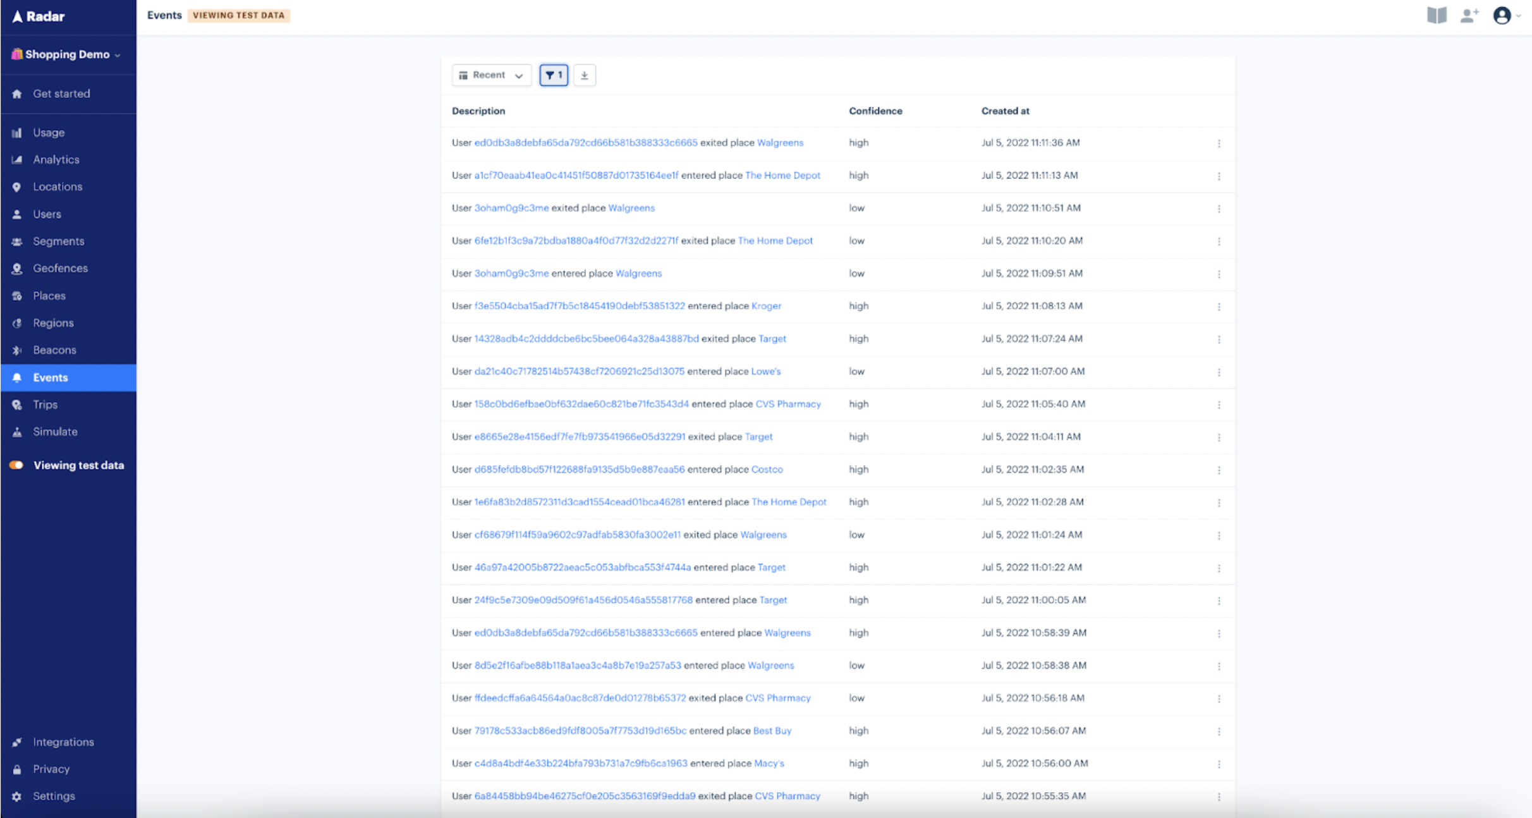Image resolution: width=1532 pixels, height=818 pixels.
Task: Open the documentation book icon
Action: tap(1437, 15)
